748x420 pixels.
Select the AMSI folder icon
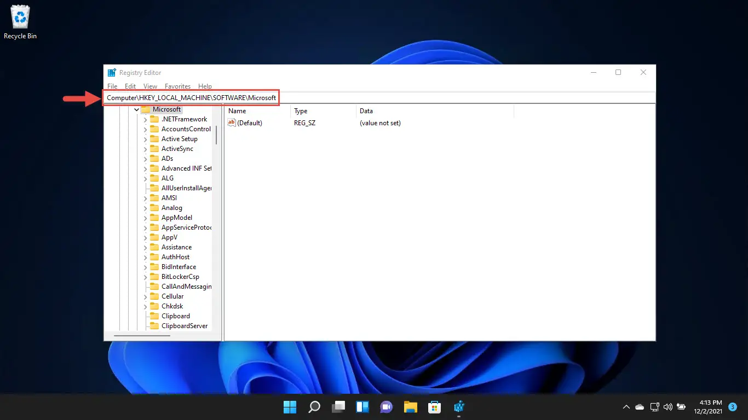(154, 198)
